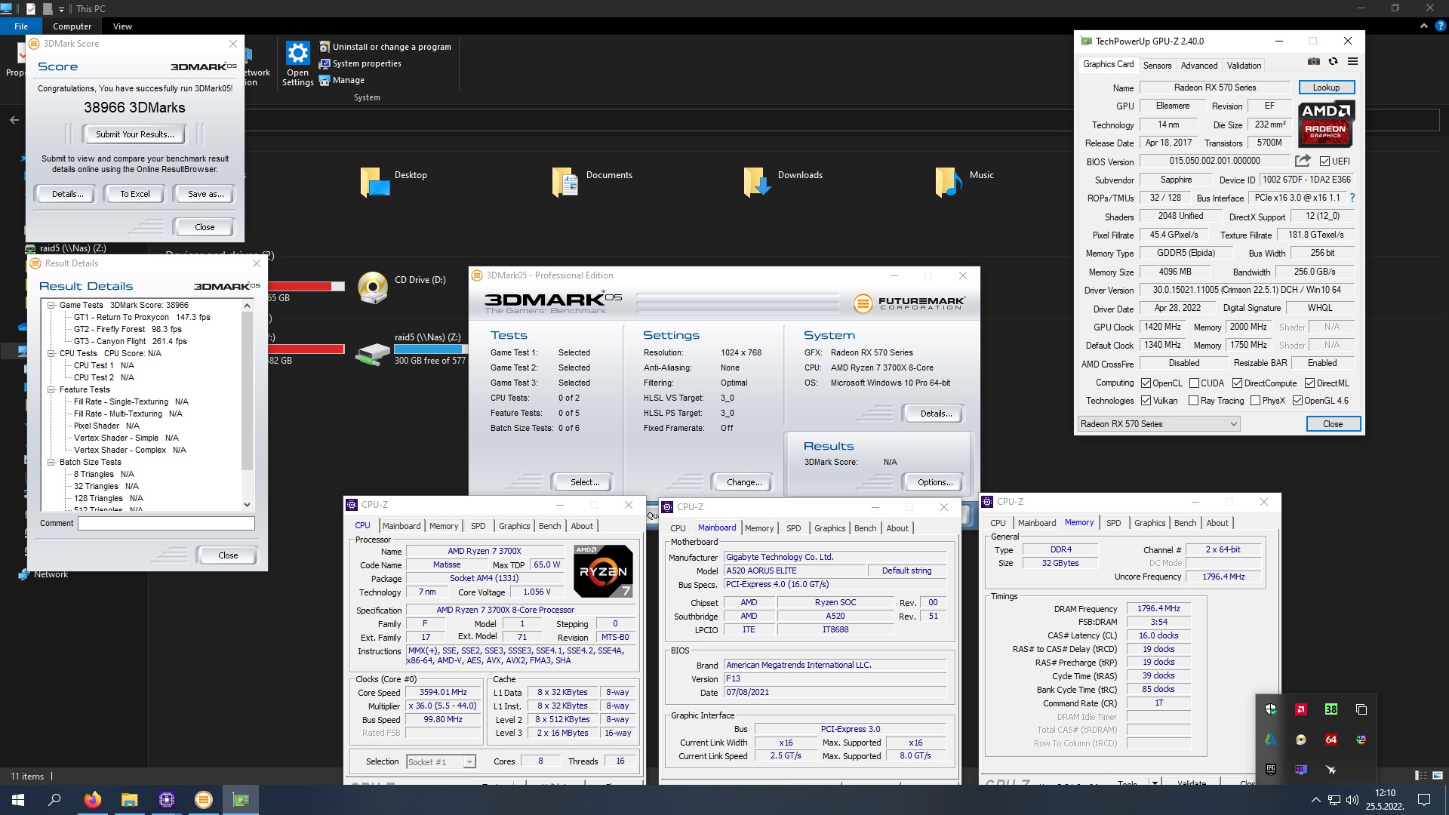Screen dimensions: 1449x815
Task: Open the Socket #1 selection dropdown in CPU-Z
Action: [x=441, y=762]
